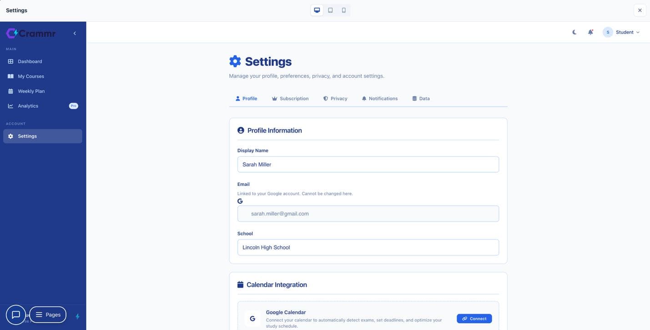The height and width of the screenshot is (330, 650).
Task: Open Dashboard in the sidebar
Action: 43,61
